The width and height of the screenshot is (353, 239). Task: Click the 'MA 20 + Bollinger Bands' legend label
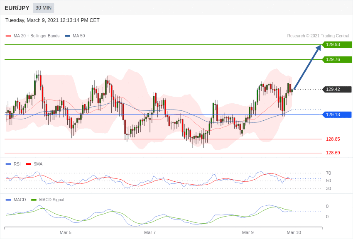(x=37, y=36)
